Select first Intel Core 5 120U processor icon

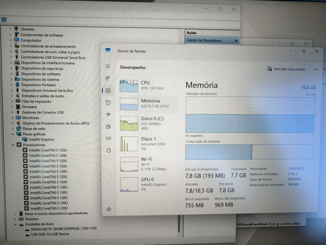(x=25, y=150)
